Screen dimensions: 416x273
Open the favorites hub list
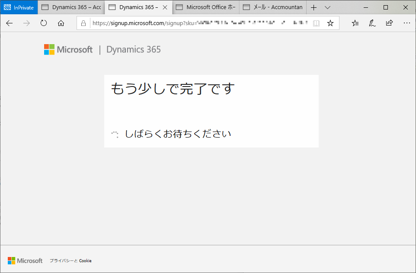pos(355,23)
